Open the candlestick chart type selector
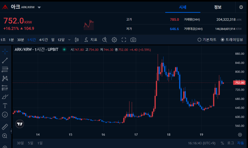Screen dimensions: 248x148 click(77, 40)
